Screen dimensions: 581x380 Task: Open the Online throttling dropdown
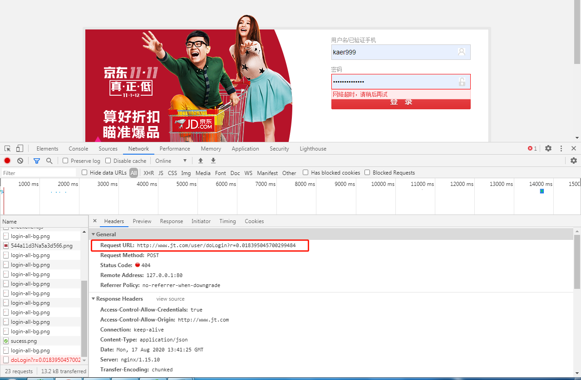[171, 161]
